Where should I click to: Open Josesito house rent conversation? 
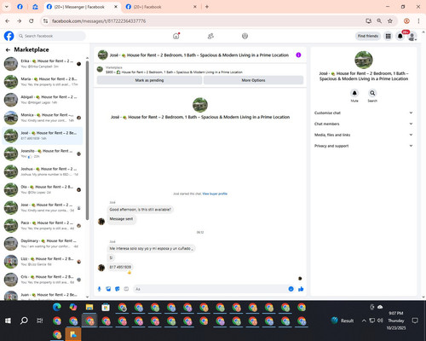coord(43,153)
